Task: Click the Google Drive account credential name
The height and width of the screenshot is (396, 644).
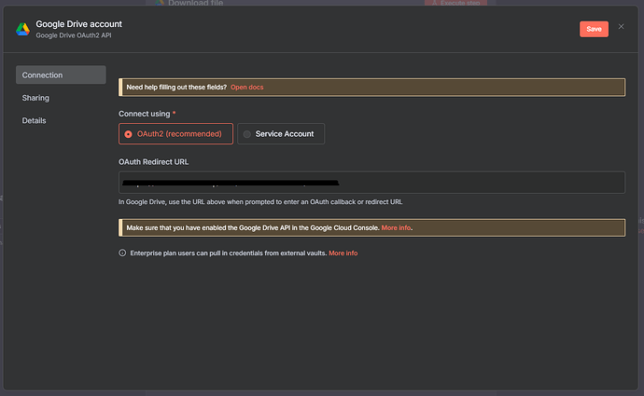Action: point(78,23)
